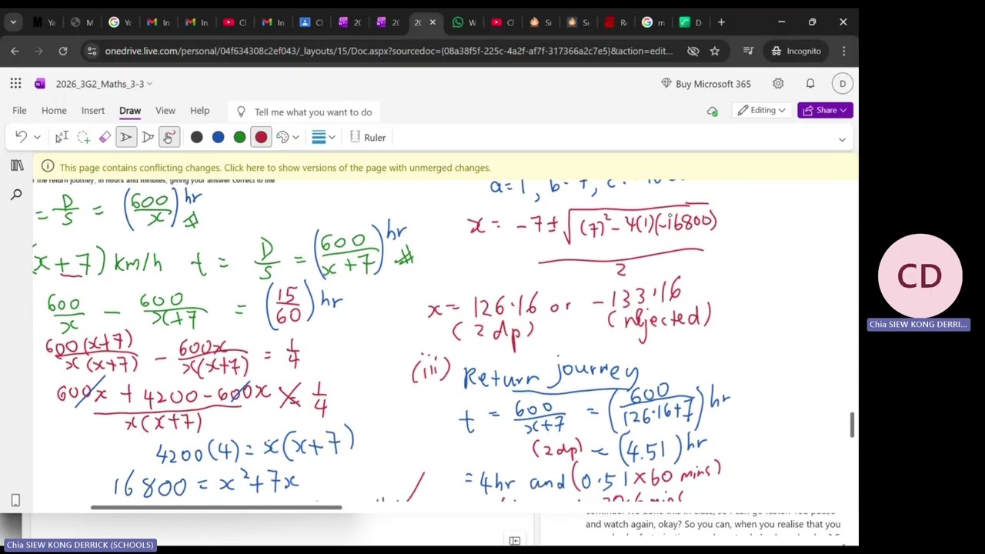
Task: Reload the browser page
Action: click(63, 51)
